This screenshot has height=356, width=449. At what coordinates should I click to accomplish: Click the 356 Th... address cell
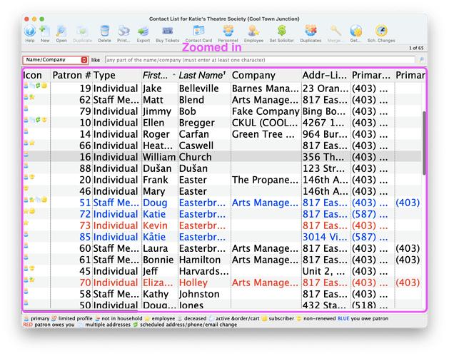(x=326, y=157)
